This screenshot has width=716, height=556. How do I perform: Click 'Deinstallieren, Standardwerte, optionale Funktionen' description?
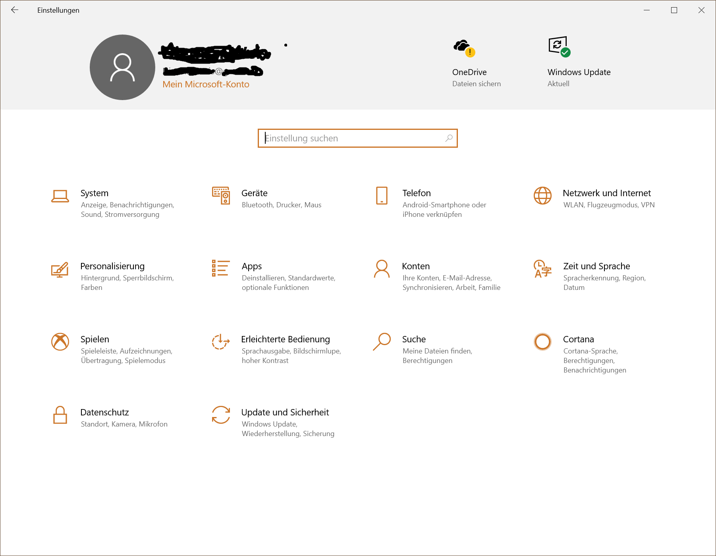click(289, 283)
